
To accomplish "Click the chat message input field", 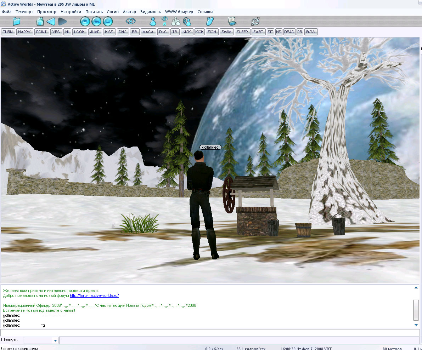I will [x=210, y=333].
